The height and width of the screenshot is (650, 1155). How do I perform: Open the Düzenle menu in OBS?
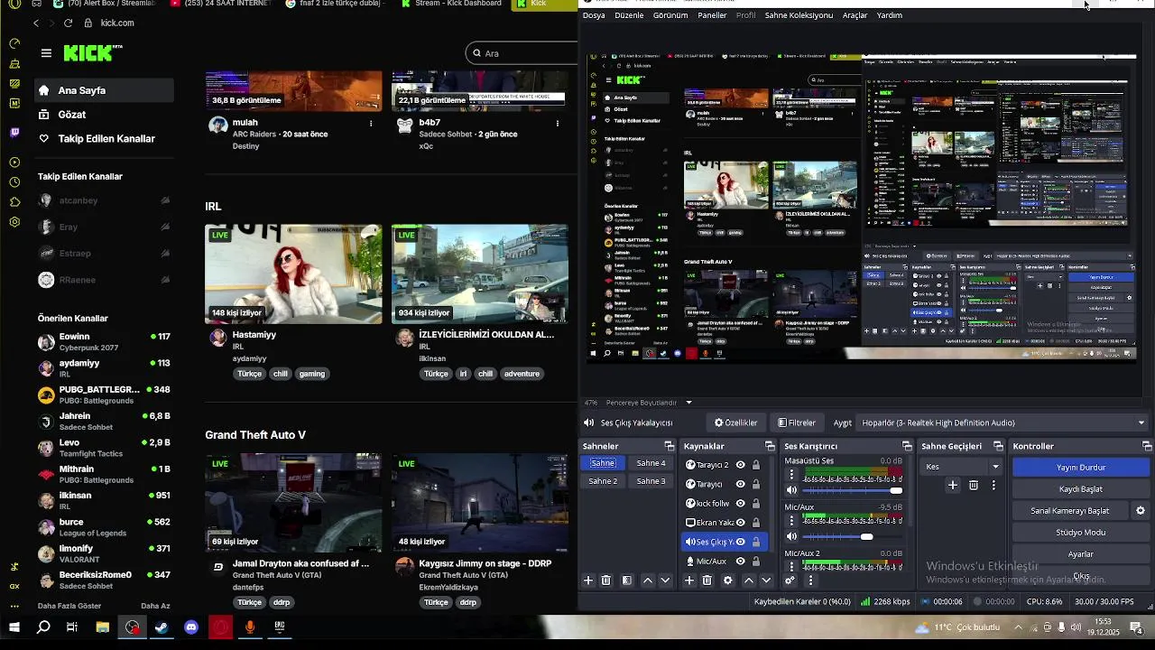(x=629, y=15)
